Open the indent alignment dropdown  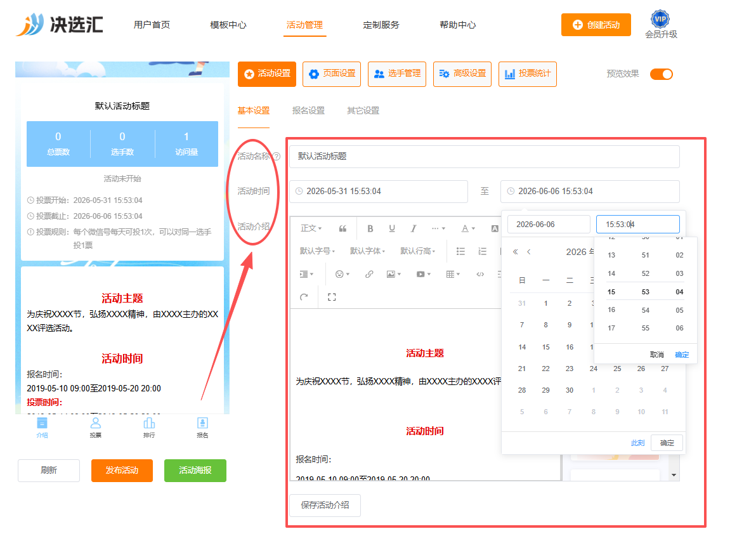pos(306,274)
